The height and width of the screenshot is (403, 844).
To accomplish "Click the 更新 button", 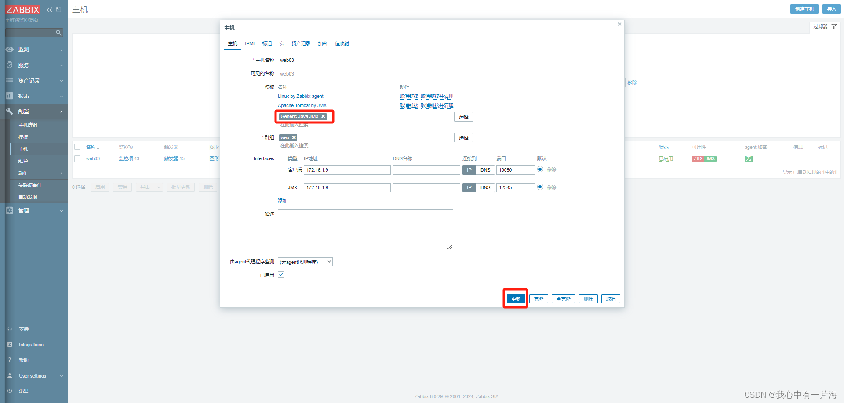I will [x=516, y=299].
